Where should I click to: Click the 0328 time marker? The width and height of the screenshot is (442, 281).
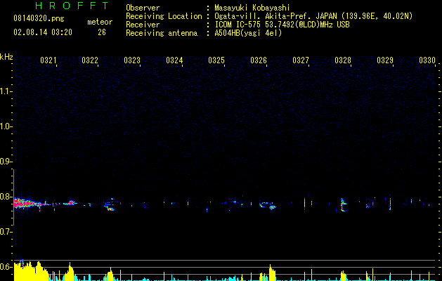343,60
